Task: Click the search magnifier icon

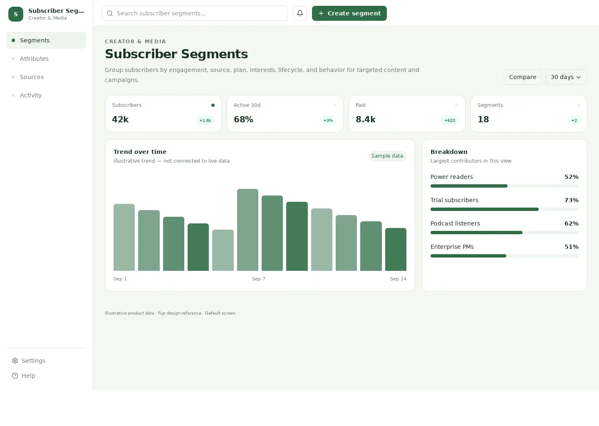Action: pos(110,13)
